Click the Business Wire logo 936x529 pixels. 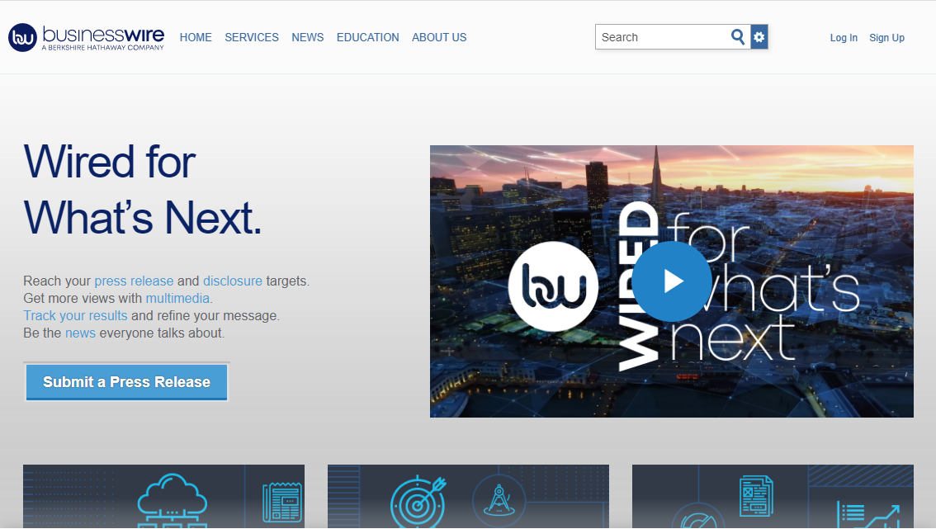click(x=87, y=37)
